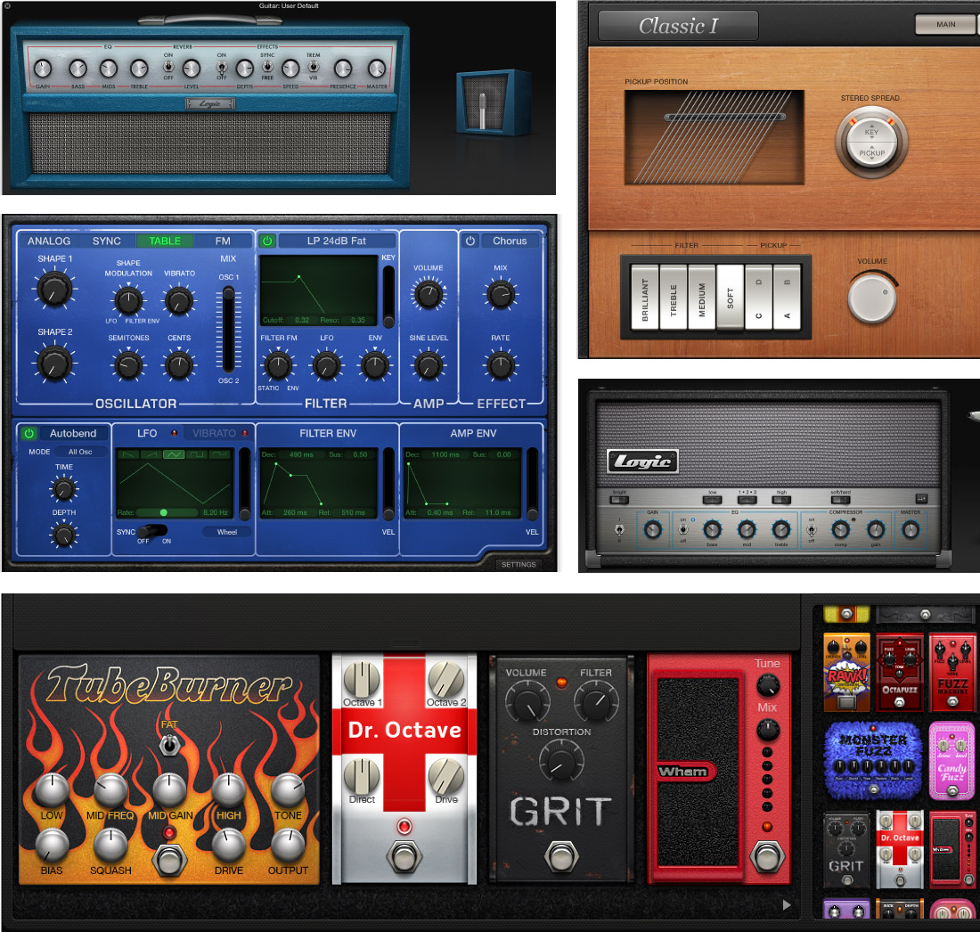Choose the Octafuzz pedal in the browser
Viewport: 980px width, 932px height.
pyautogui.click(x=900, y=673)
